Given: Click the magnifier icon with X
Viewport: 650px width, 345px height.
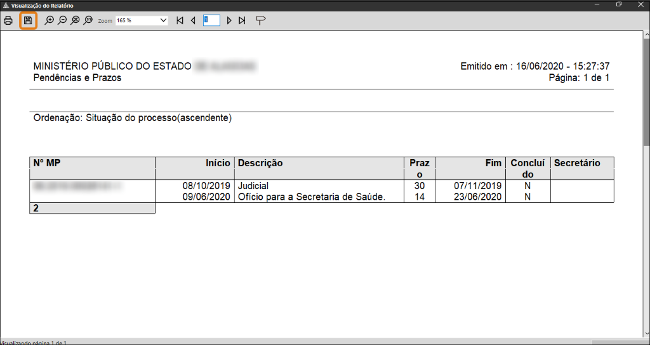Looking at the screenshot, I should pos(75,20).
